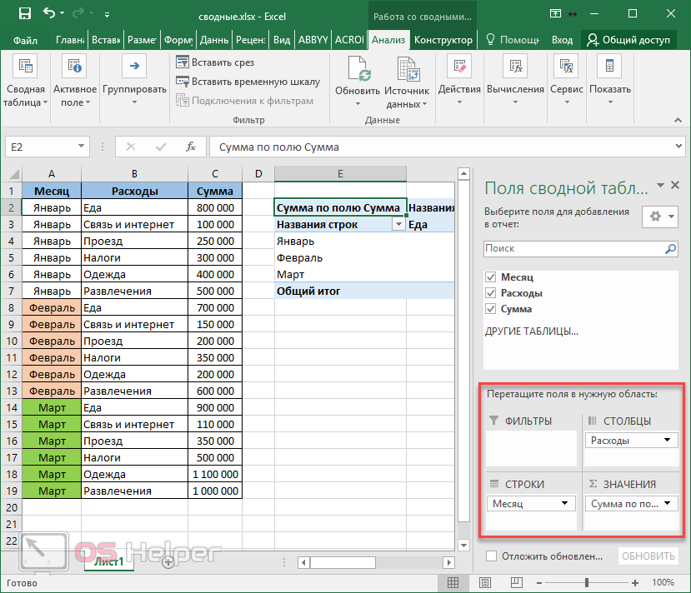
Task: Expand the Месяц dropdown in СТРОКИ area
Action: (x=565, y=504)
